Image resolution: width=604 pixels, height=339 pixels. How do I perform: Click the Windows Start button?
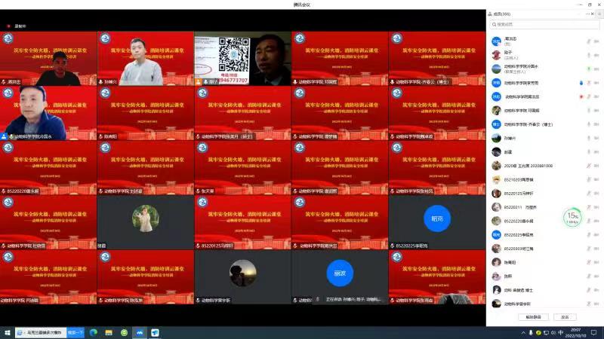[8, 332]
